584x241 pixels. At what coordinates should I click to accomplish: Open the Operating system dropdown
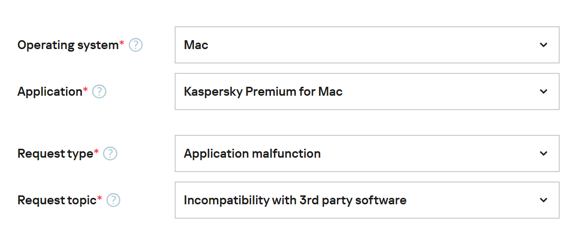click(x=367, y=45)
